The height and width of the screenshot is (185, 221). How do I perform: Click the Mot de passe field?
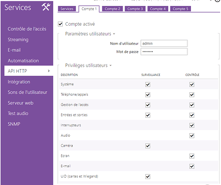coord(164,52)
